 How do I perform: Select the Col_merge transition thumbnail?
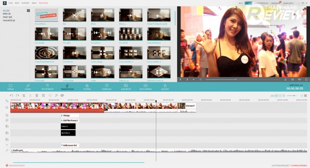click(46, 34)
